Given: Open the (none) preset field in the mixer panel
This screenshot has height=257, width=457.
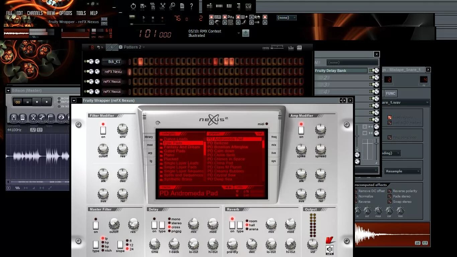Looking at the screenshot, I should [x=353, y=63].
